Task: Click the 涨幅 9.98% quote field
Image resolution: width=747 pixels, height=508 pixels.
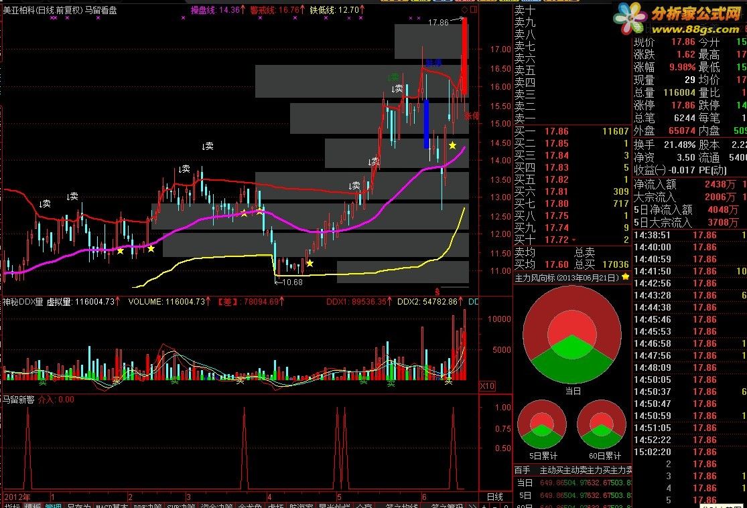Action: point(665,67)
